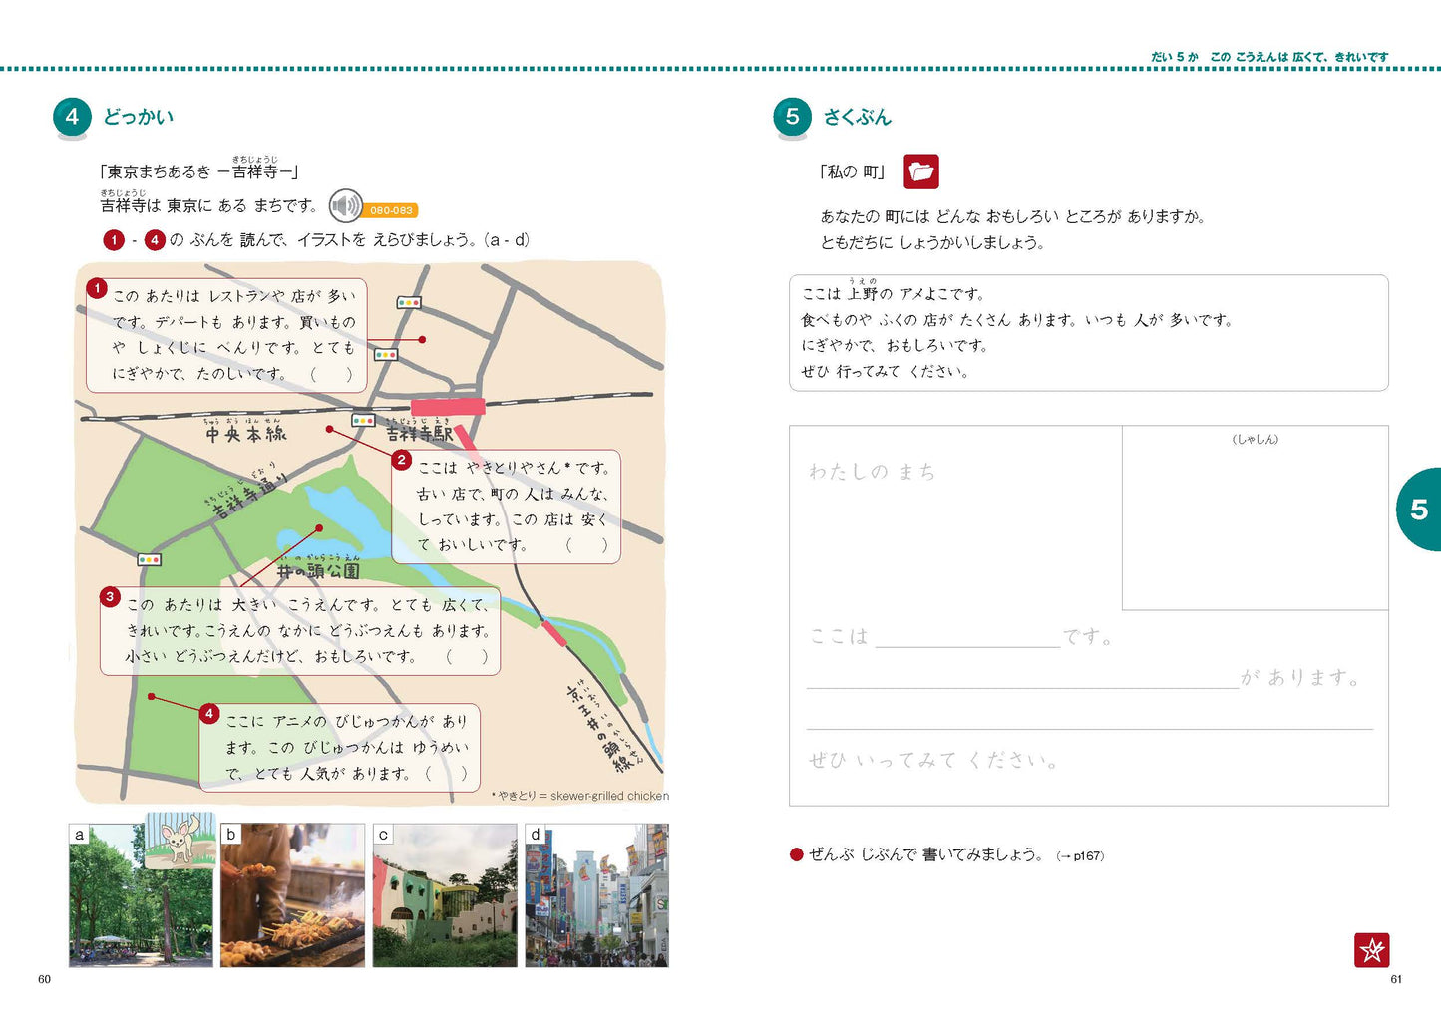
Task: Select photo b of grilled yakitori
Action: 292,894
